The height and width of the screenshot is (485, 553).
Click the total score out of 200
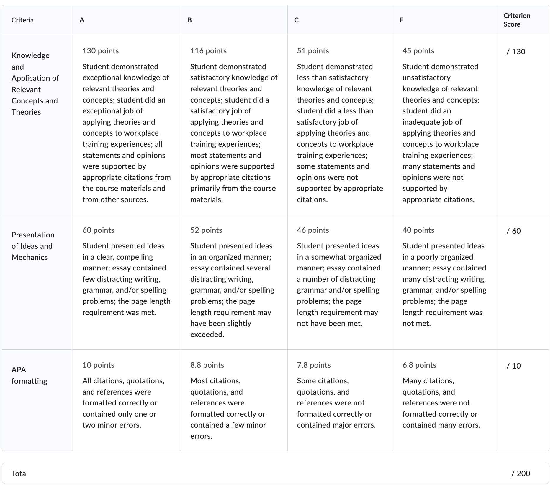click(521, 473)
